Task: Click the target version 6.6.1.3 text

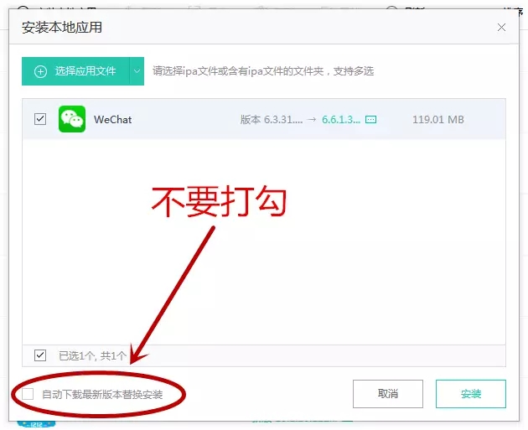Action: point(341,120)
